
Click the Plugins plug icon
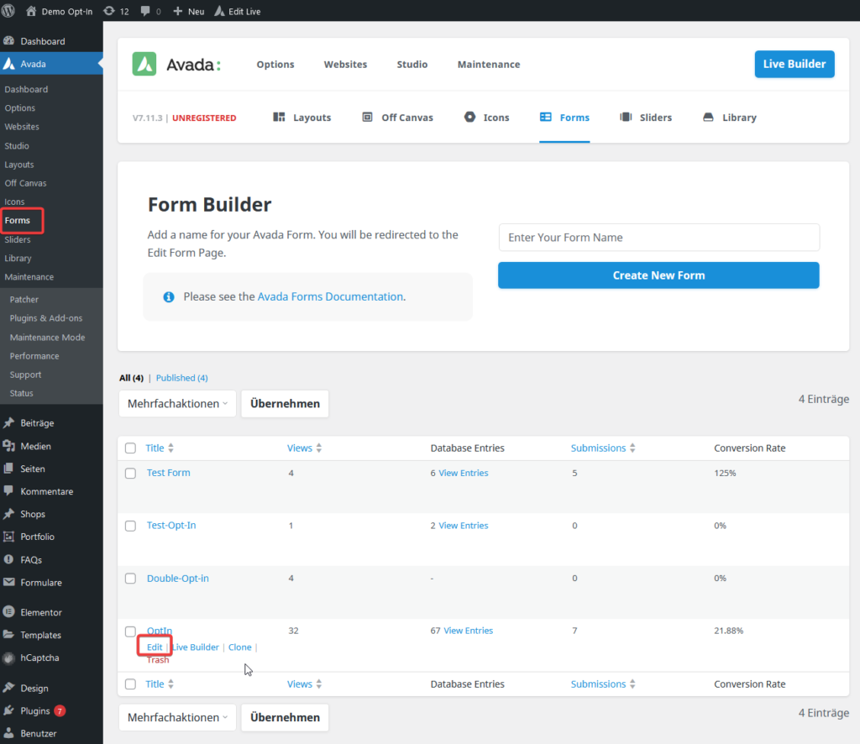8,710
